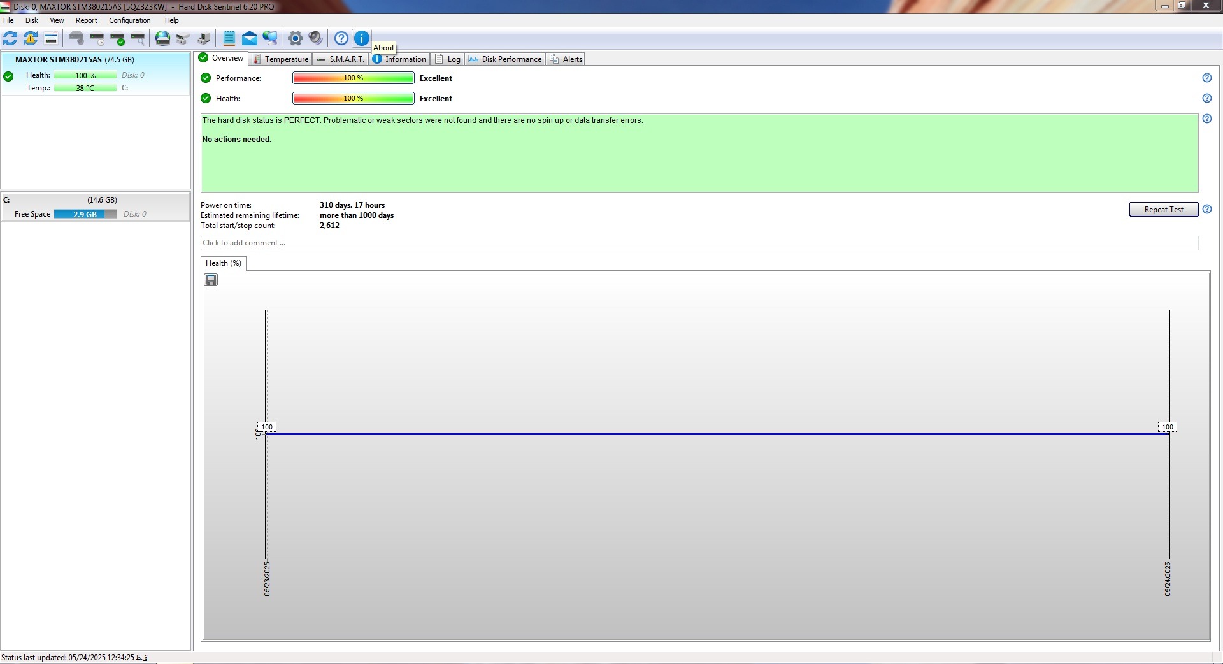Click 'Excellent' text next to Health bar
The width and height of the screenshot is (1223, 664).
(x=436, y=99)
